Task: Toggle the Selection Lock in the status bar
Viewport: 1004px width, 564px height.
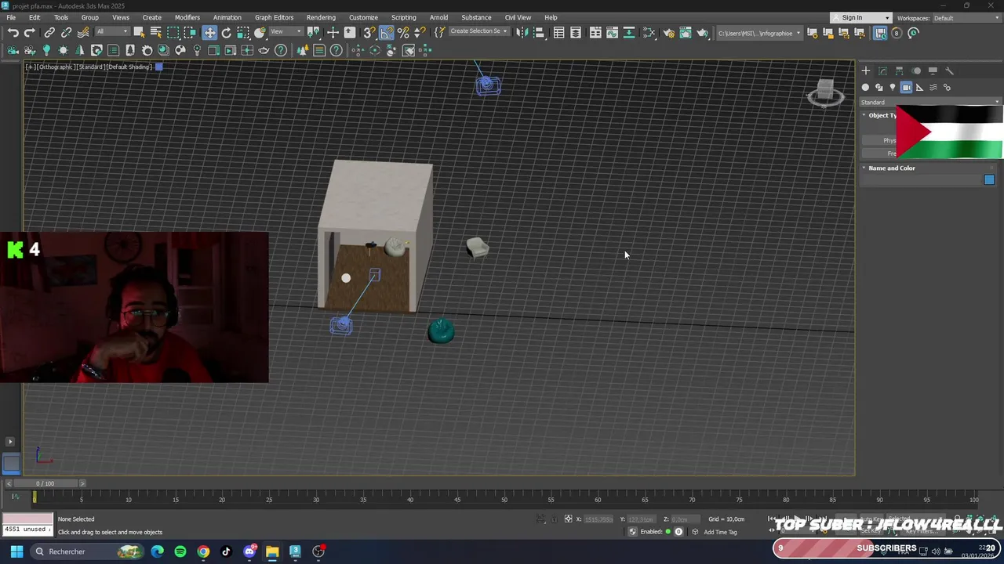Action: [x=554, y=519]
